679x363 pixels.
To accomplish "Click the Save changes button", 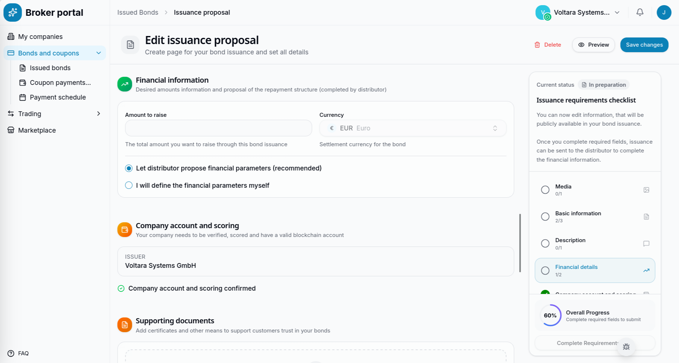I will click(644, 45).
